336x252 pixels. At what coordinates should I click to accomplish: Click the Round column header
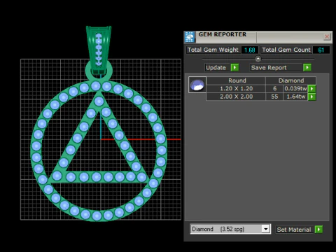[x=236, y=80]
